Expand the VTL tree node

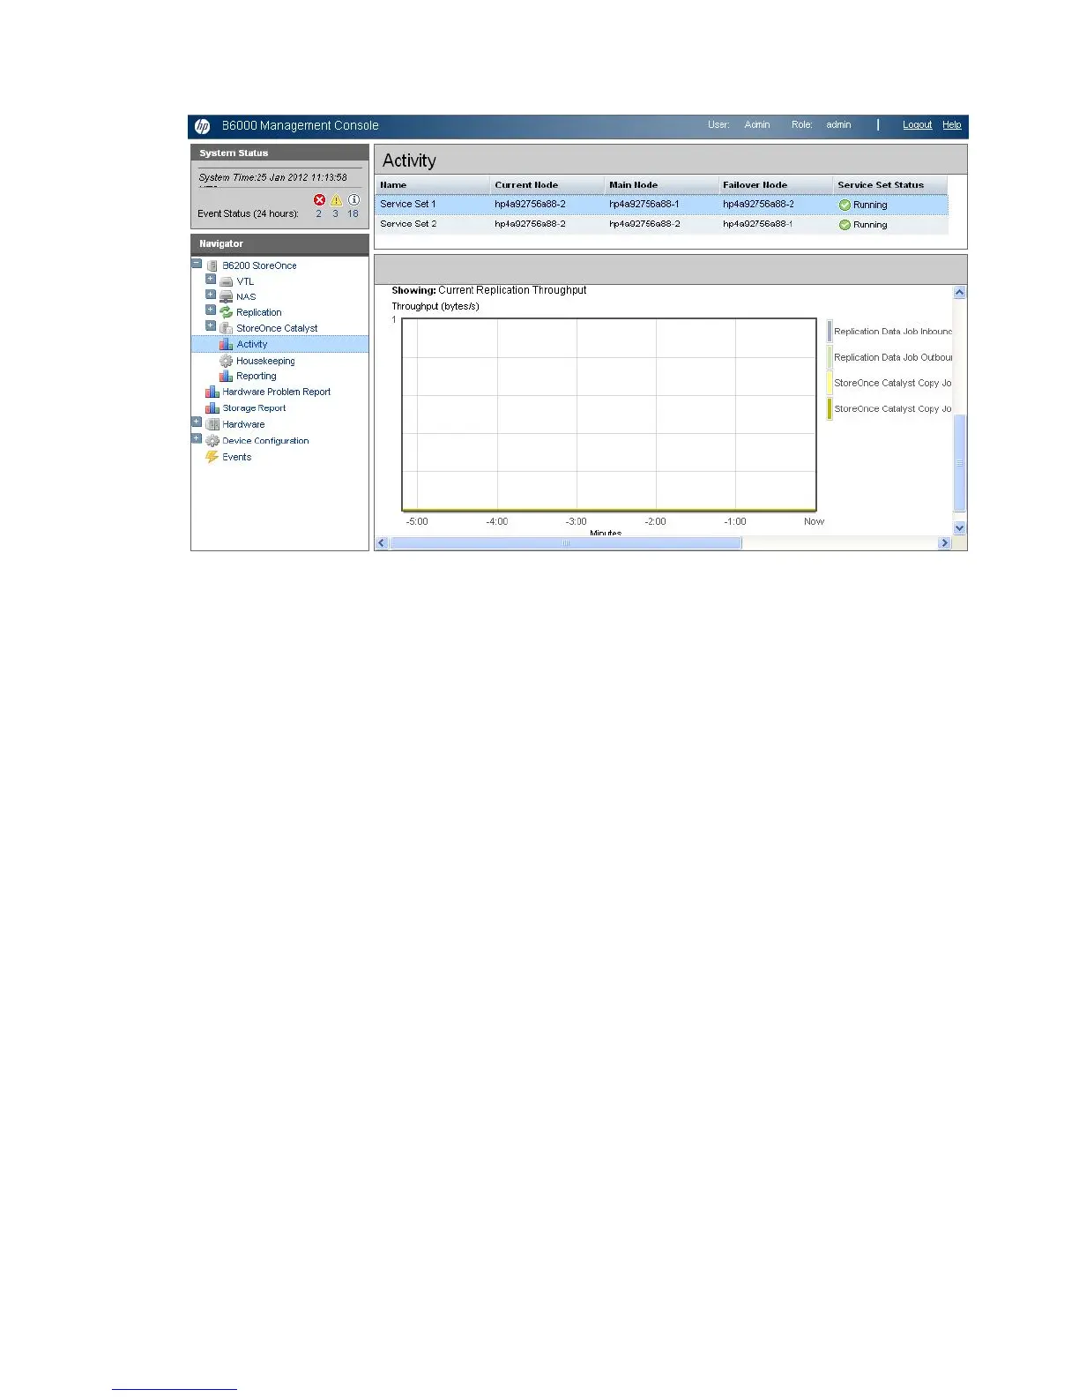tap(211, 279)
